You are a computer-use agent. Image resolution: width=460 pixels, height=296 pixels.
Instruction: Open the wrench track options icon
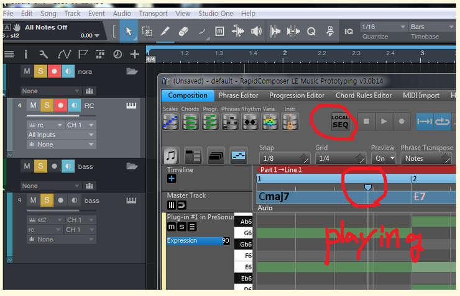click(x=44, y=54)
